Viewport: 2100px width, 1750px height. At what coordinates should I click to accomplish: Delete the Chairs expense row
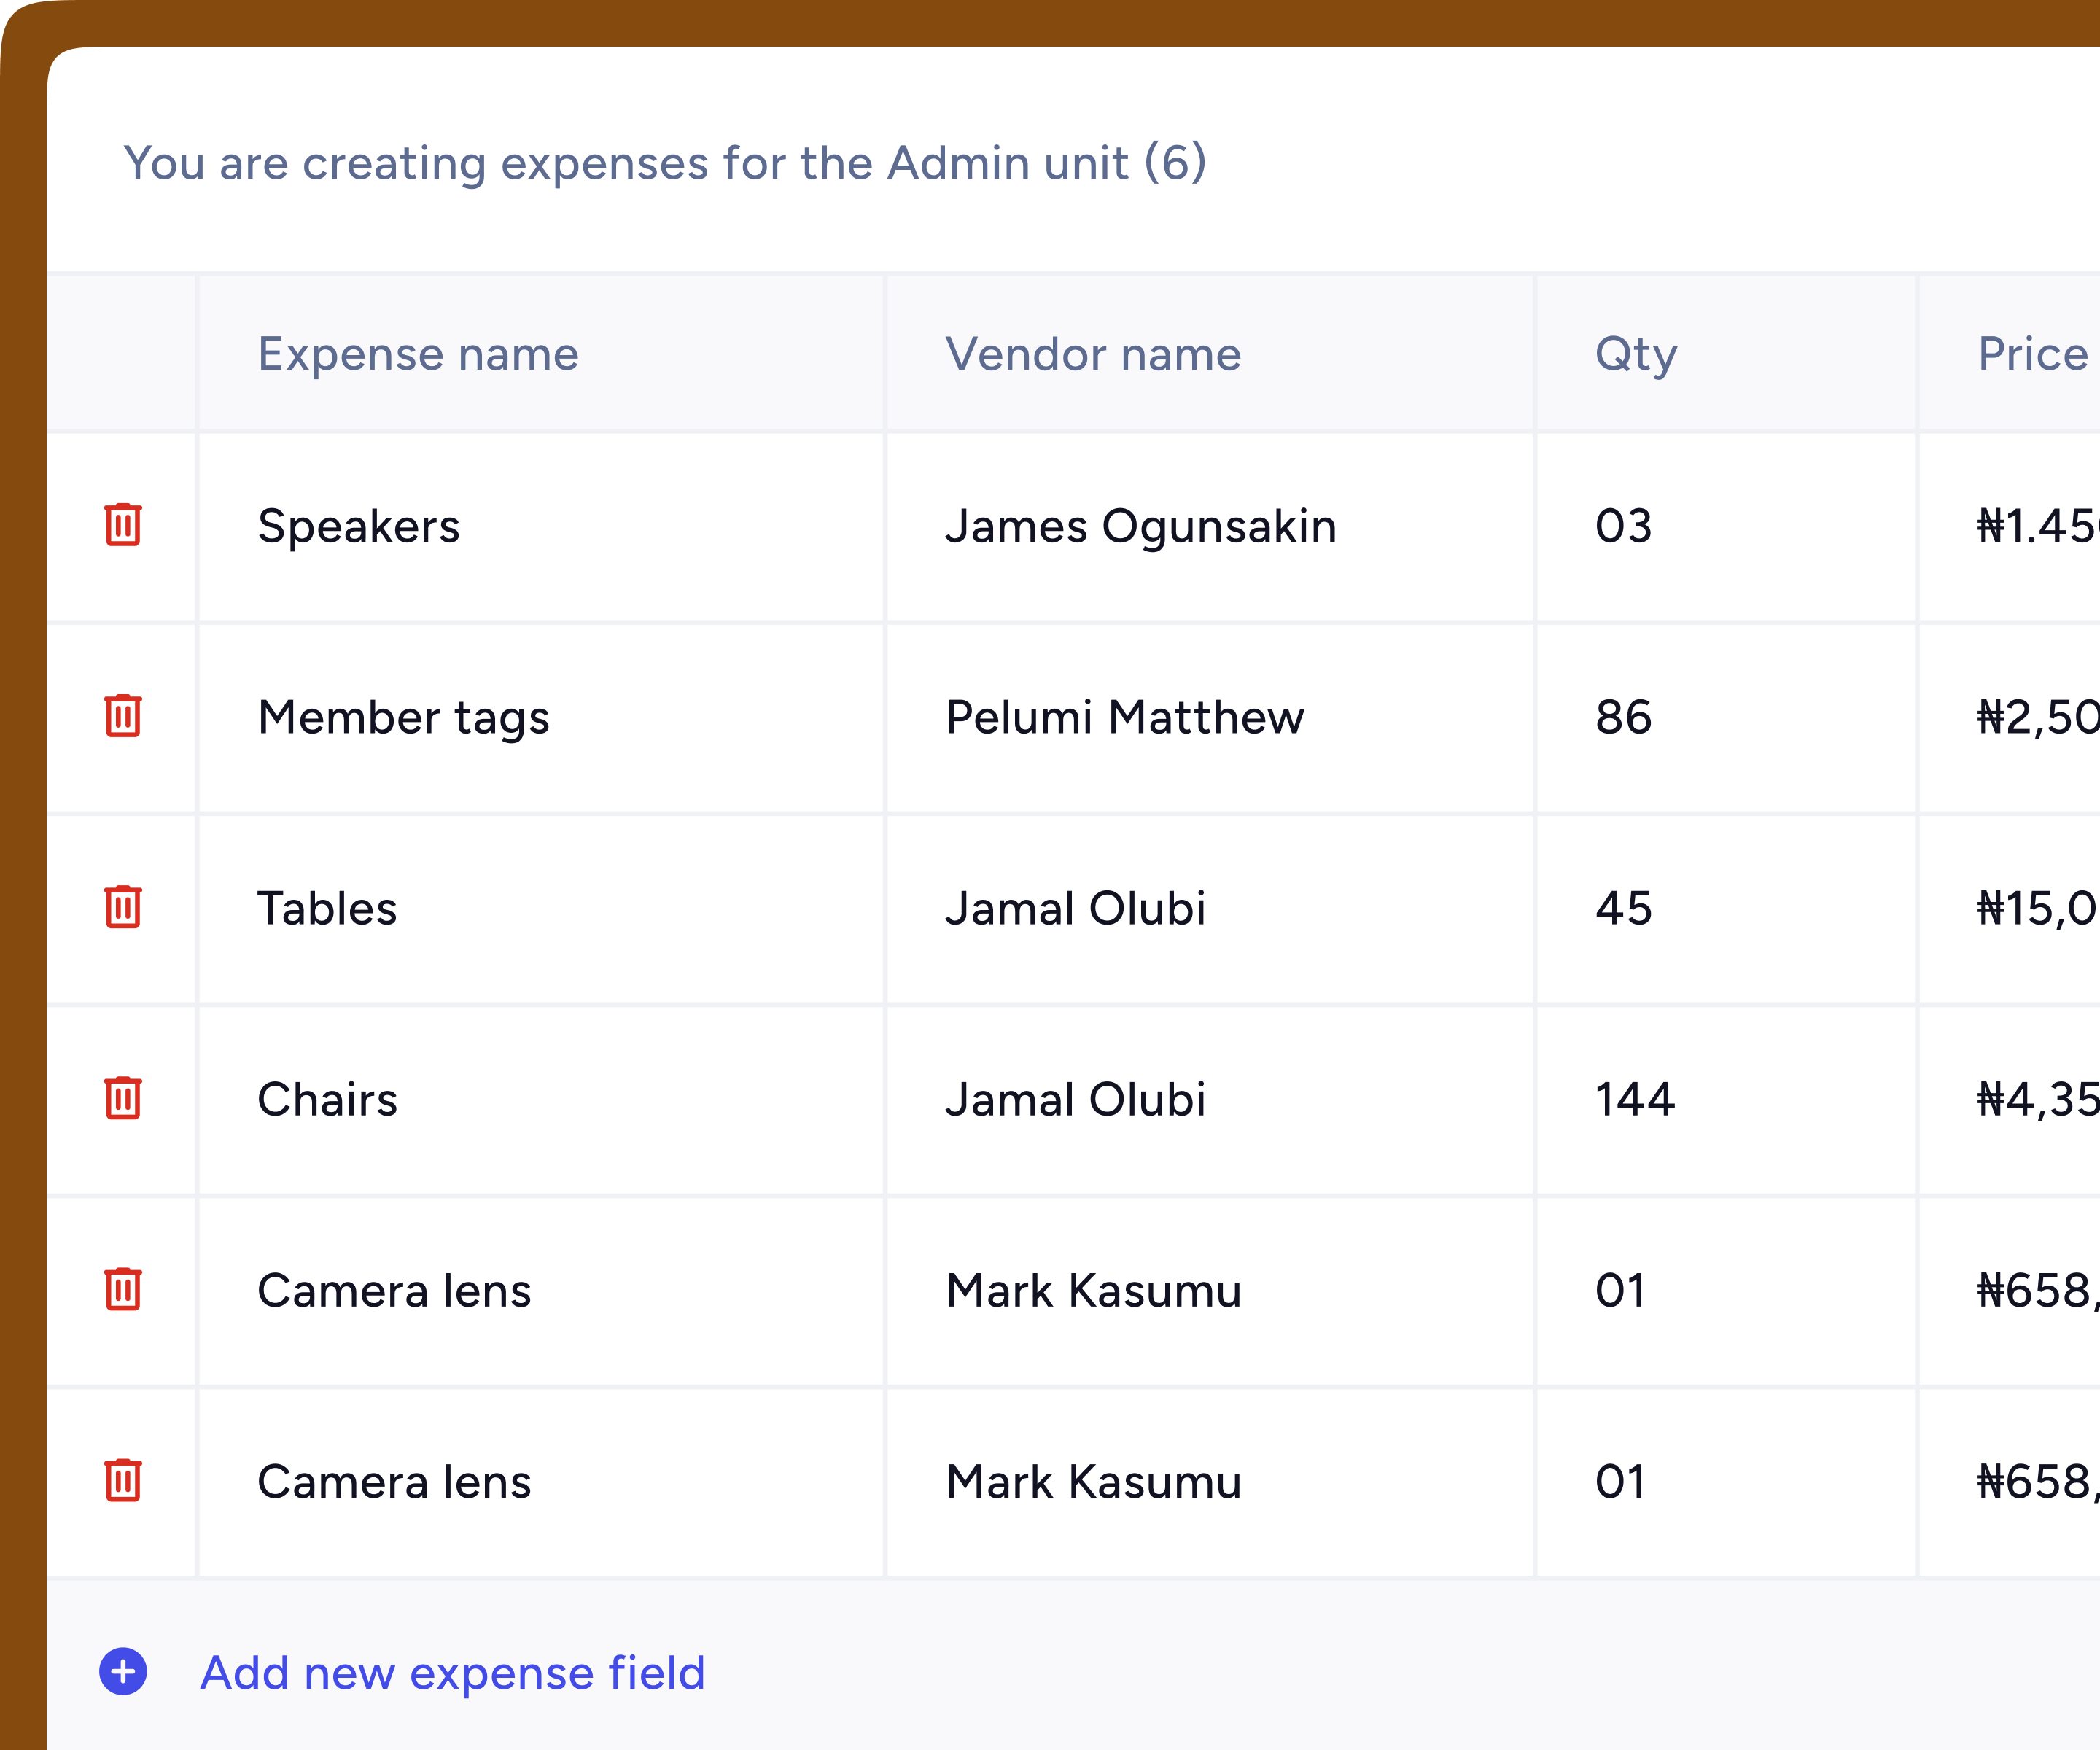(x=123, y=1100)
